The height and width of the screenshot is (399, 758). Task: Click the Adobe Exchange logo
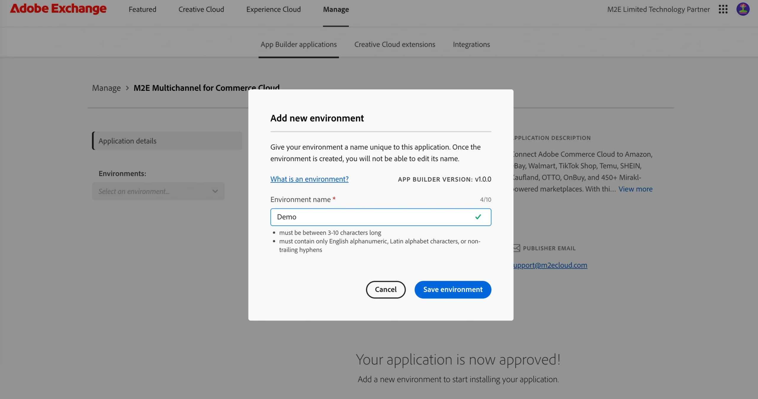tap(58, 9)
